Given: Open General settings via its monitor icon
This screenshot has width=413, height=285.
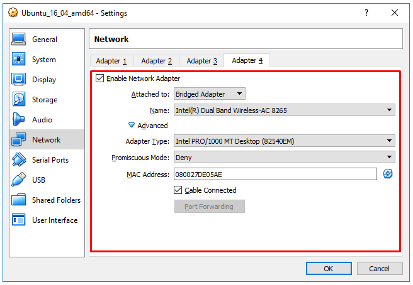Looking at the screenshot, I should point(18,39).
